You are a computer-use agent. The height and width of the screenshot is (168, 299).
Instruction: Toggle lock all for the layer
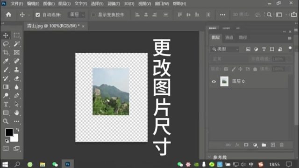pos(255,69)
